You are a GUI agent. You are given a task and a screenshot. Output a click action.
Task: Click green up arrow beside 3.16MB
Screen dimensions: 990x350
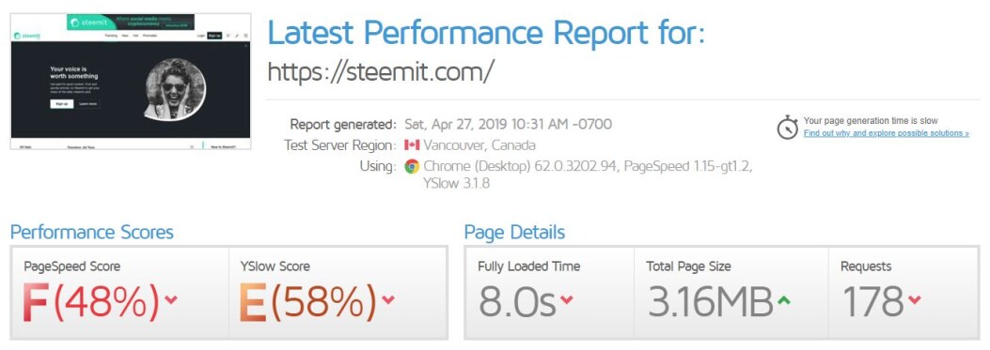(x=783, y=299)
